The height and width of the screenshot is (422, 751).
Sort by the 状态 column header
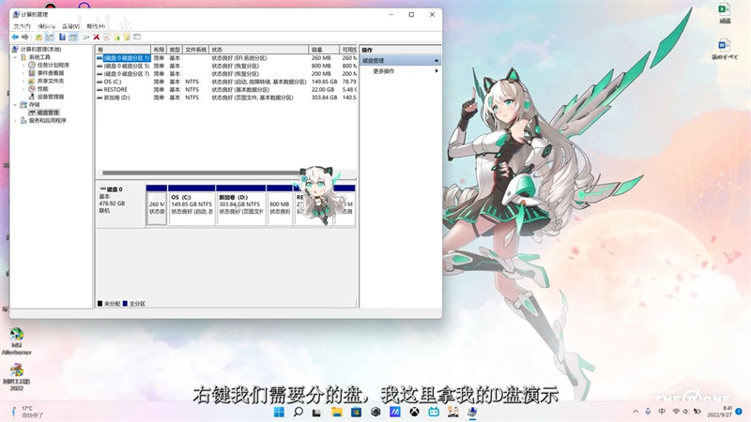(259, 50)
